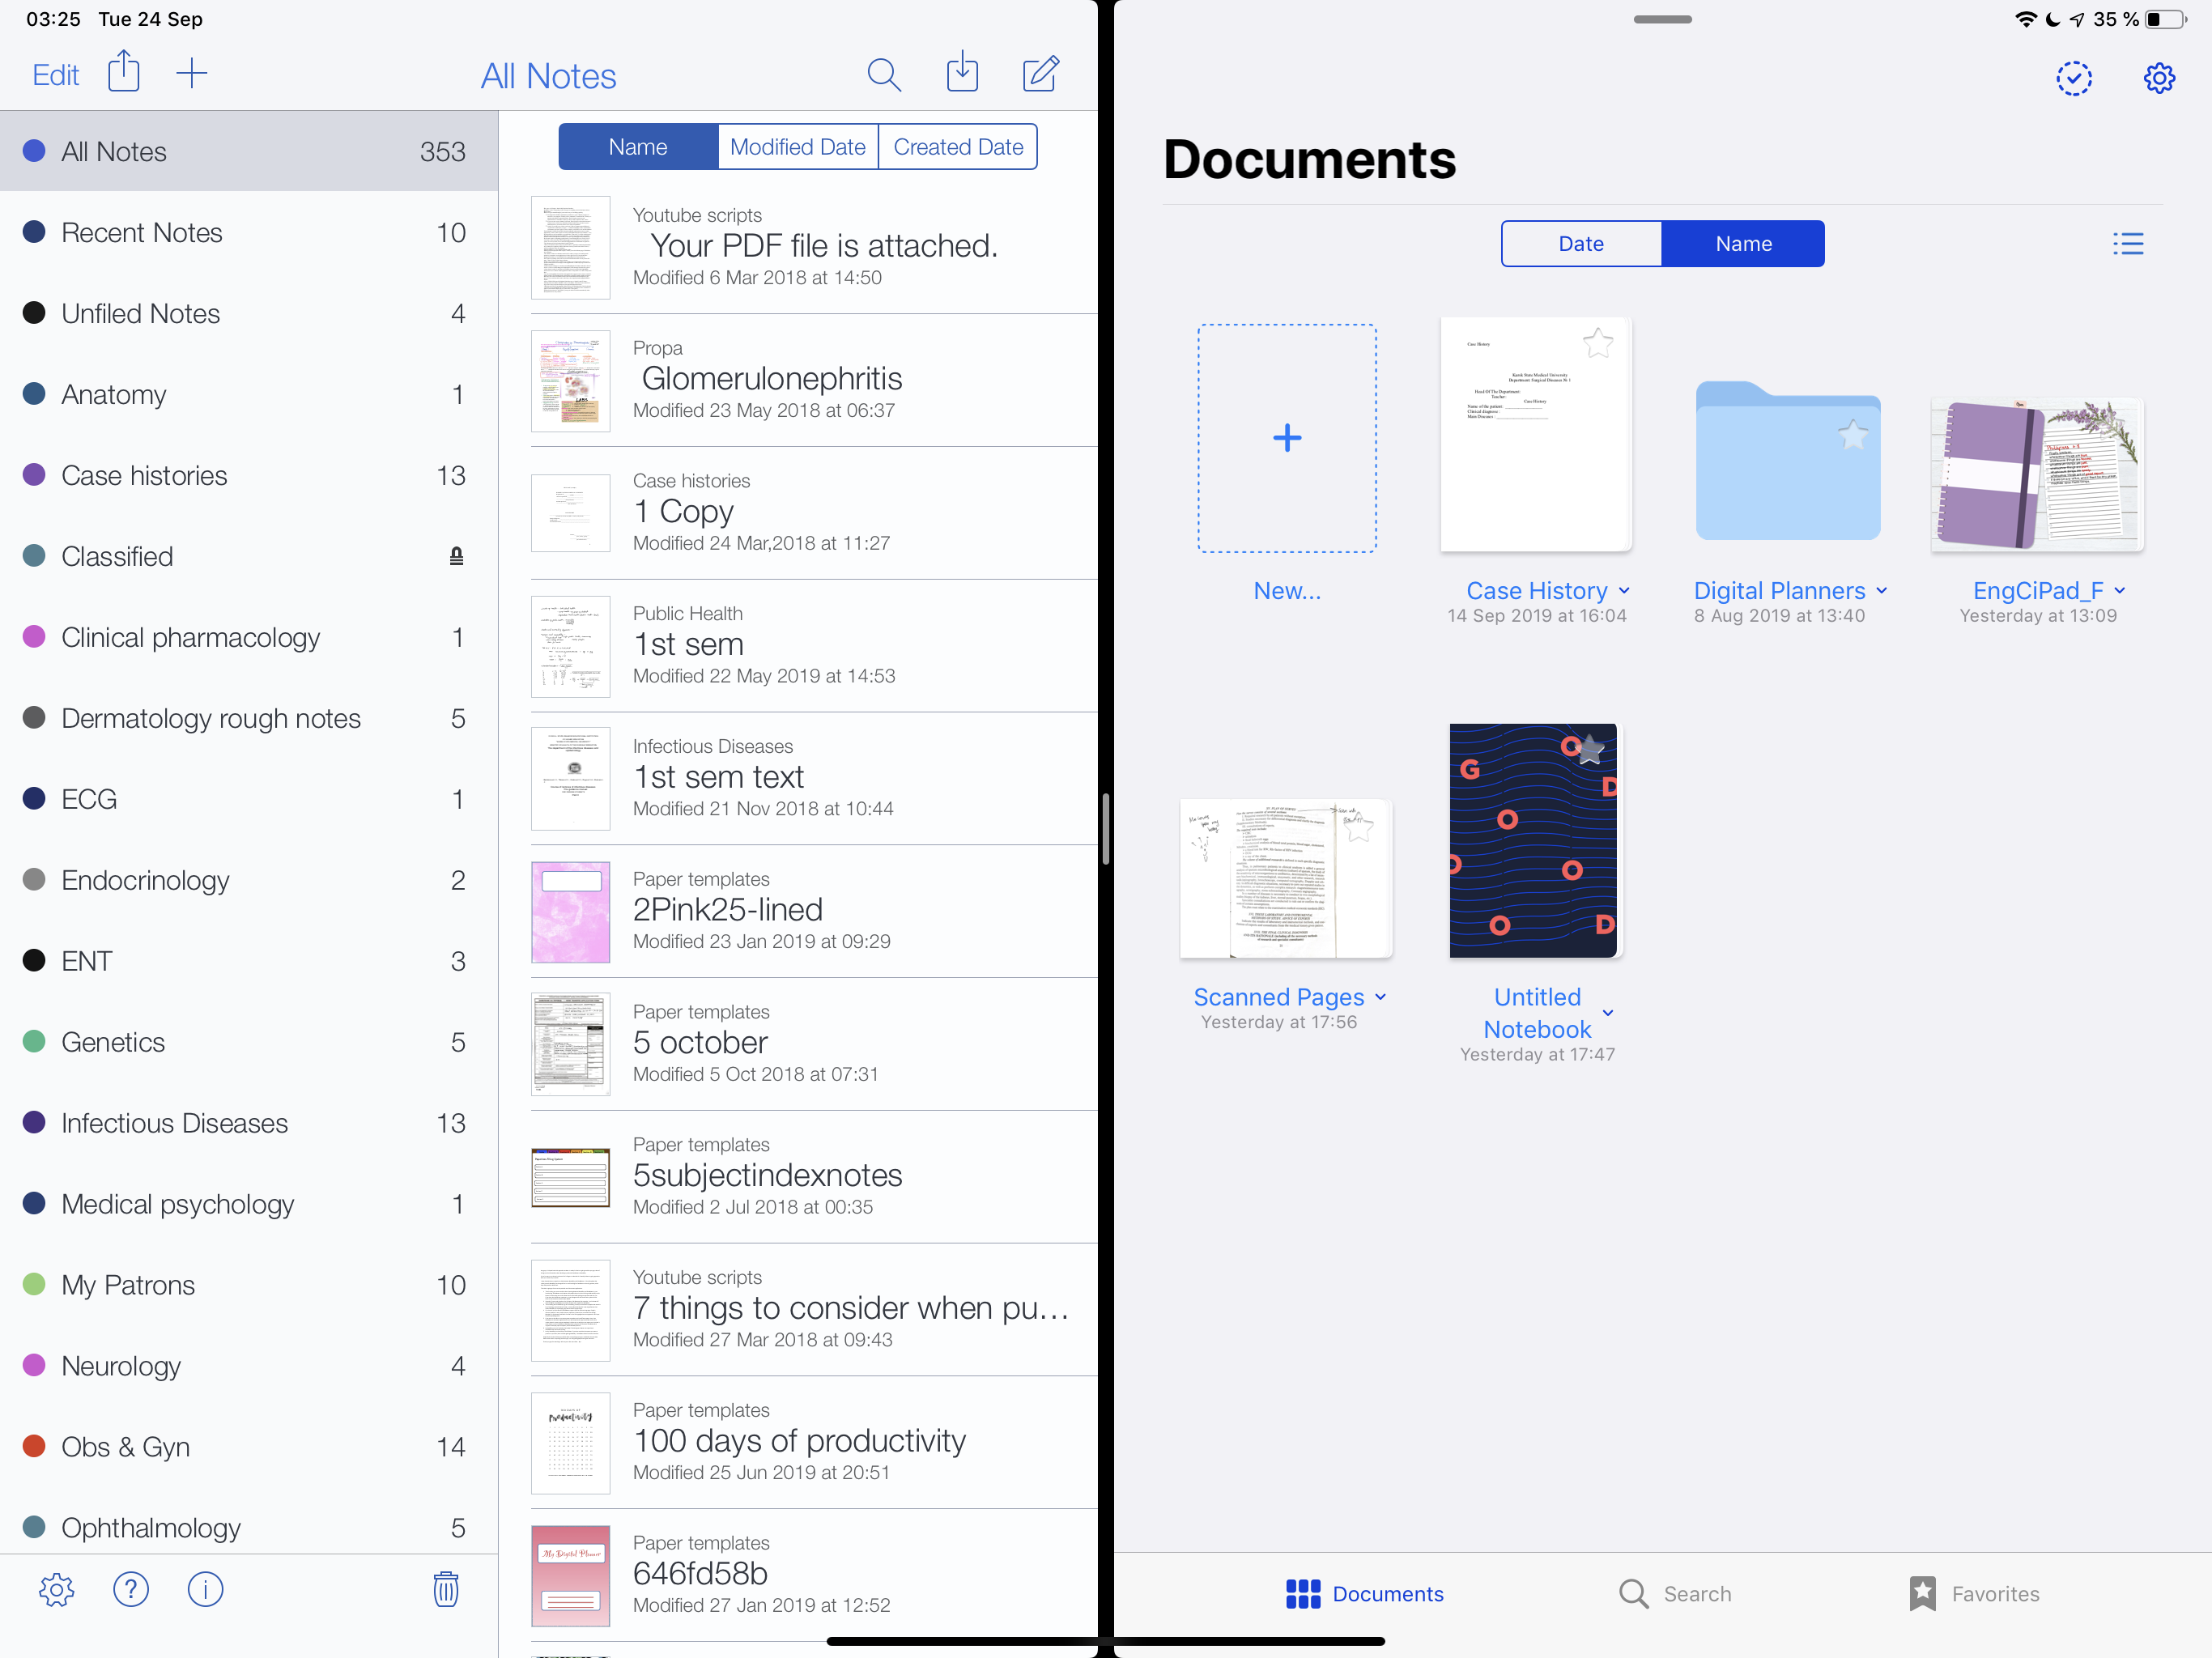
Task: Expand the Case History folder dropdown
Action: click(x=1622, y=592)
